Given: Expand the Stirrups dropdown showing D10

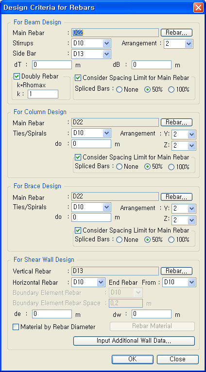Looking at the screenshot, I should pyautogui.click(x=91, y=43).
